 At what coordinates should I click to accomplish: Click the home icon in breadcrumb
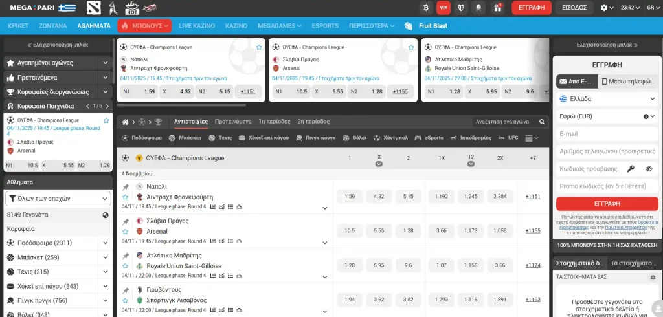point(125,122)
